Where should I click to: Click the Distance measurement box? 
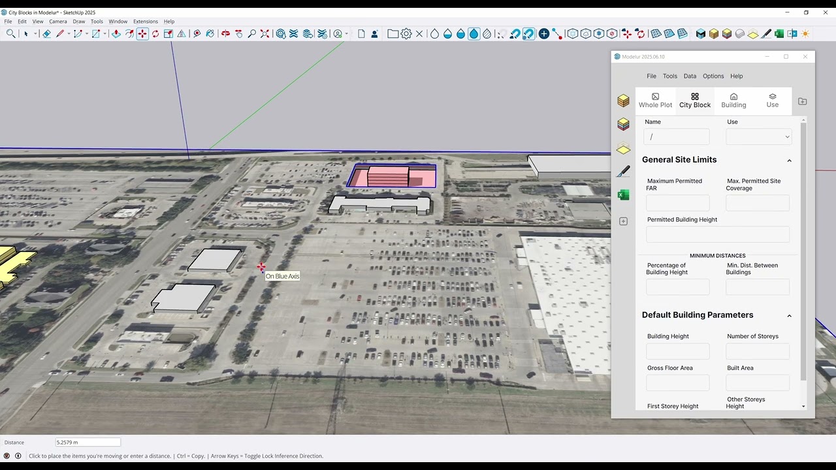pos(88,442)
